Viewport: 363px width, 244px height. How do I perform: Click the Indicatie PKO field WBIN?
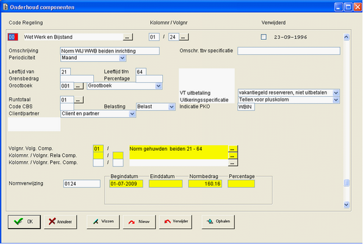pyautogui.click(x=246, y=107)
